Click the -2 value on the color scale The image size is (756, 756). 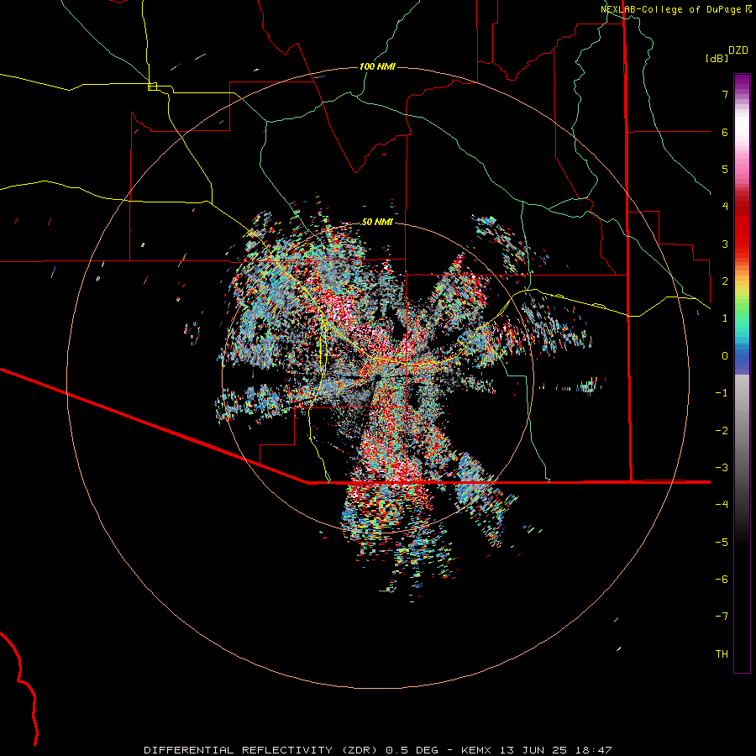pos(722,431)
